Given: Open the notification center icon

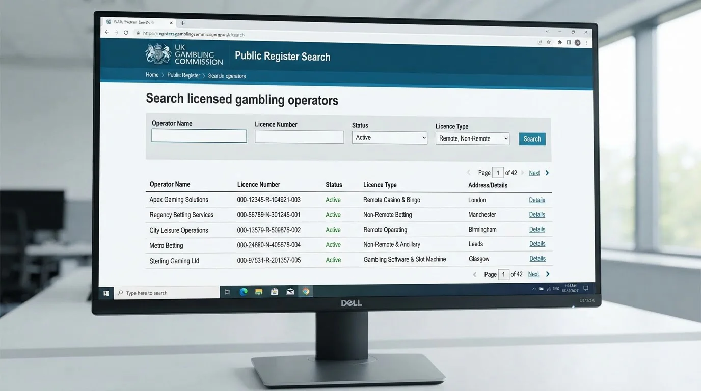Looking at the screenshot, I should 586,288.
